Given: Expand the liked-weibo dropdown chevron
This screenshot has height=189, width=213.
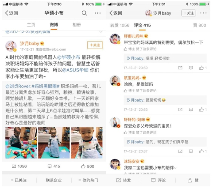Looking at the screenshot, I should coord(101,32).
